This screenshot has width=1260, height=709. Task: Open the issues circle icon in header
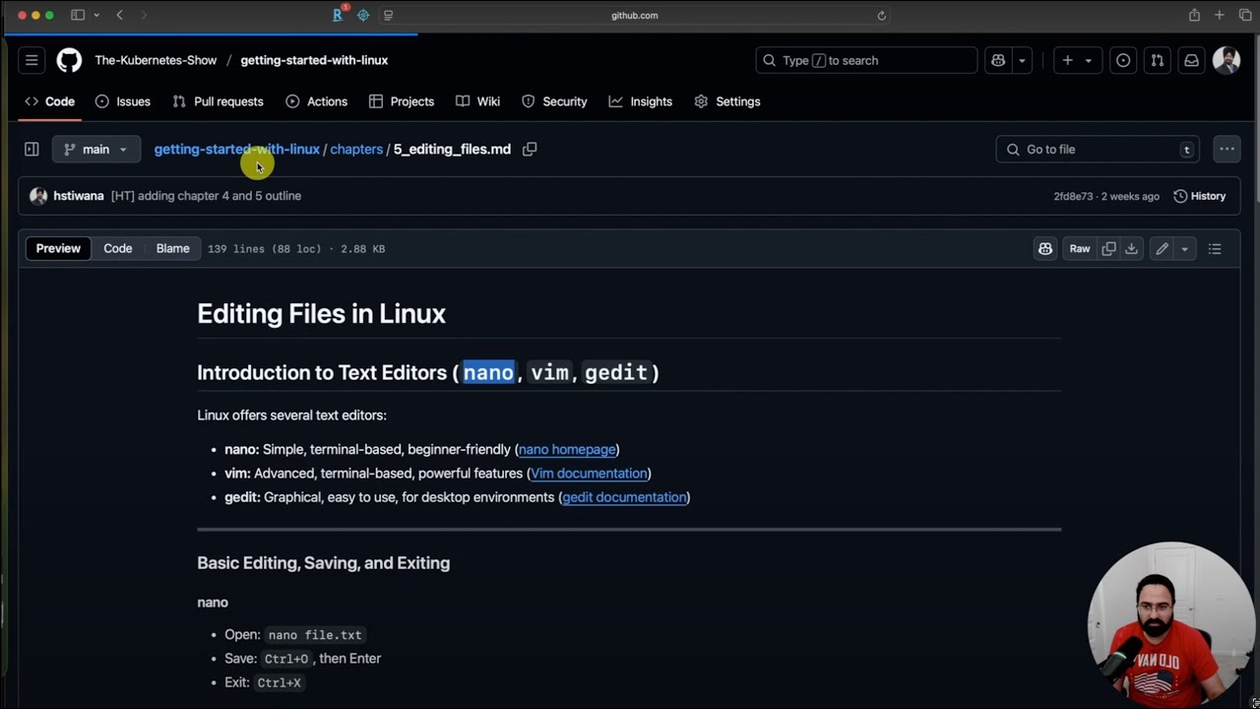click(x=1123, y=60)
